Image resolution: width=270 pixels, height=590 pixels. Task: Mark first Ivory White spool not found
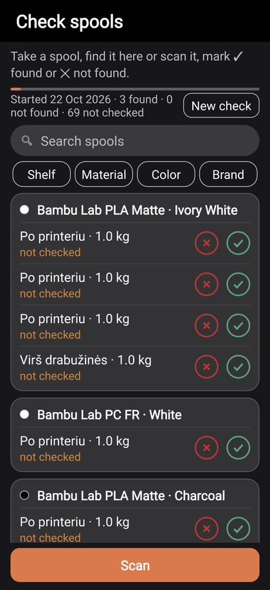206,243
